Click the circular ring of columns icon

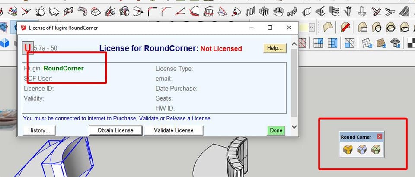278,12
